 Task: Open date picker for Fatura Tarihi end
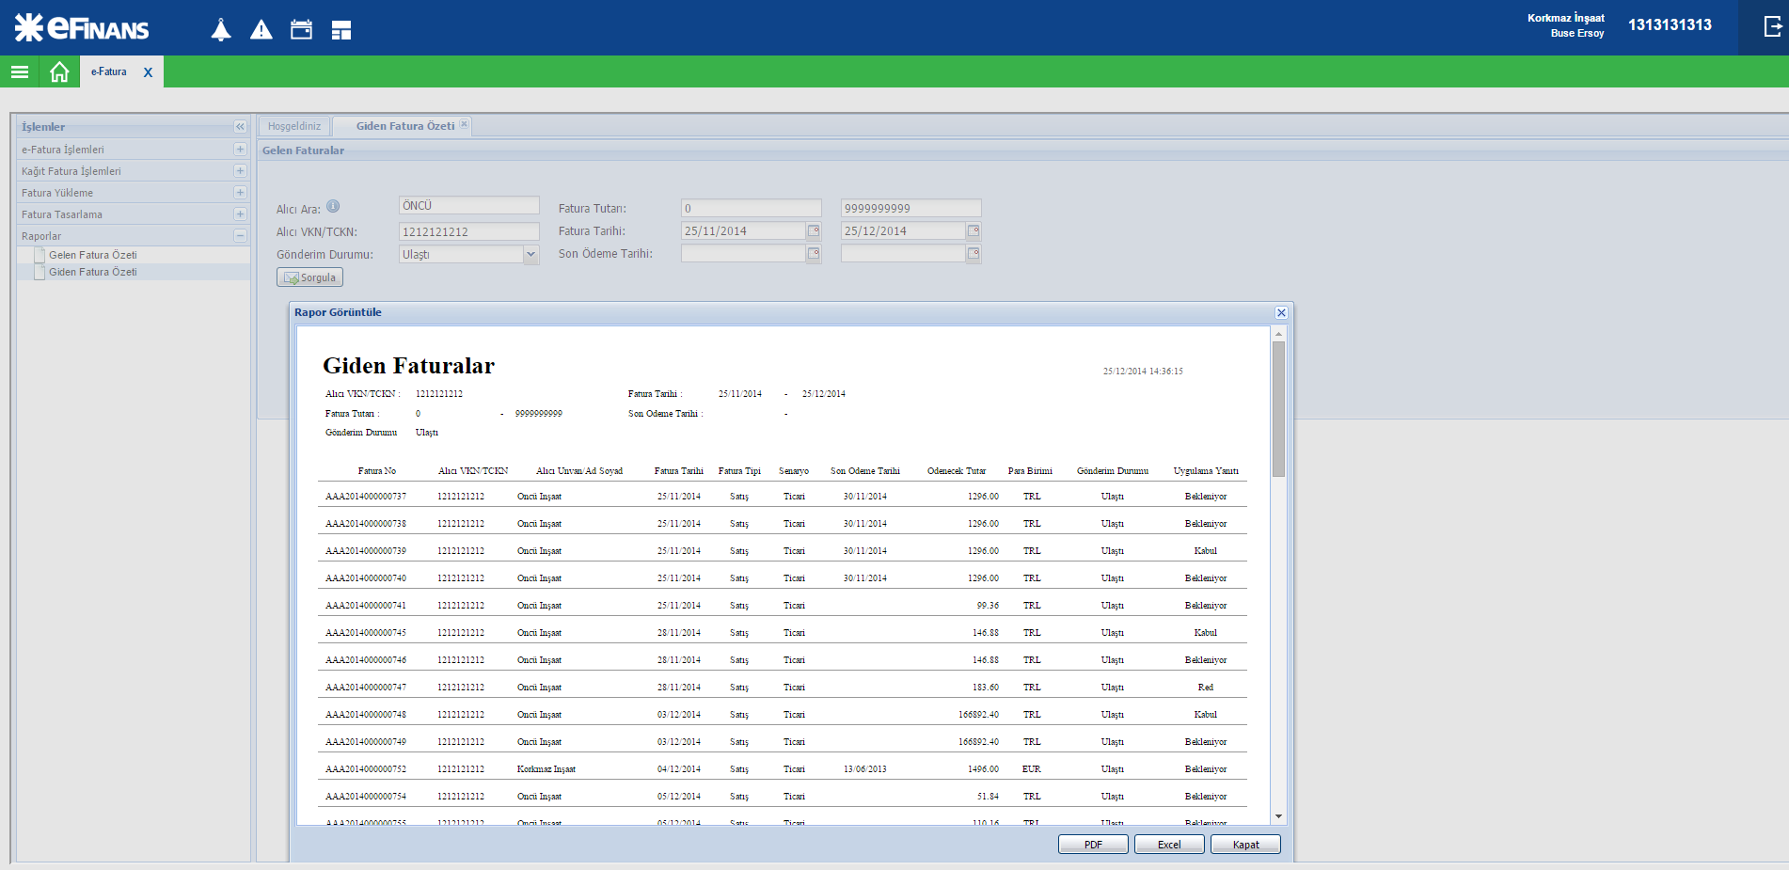(x=974, y=230)
